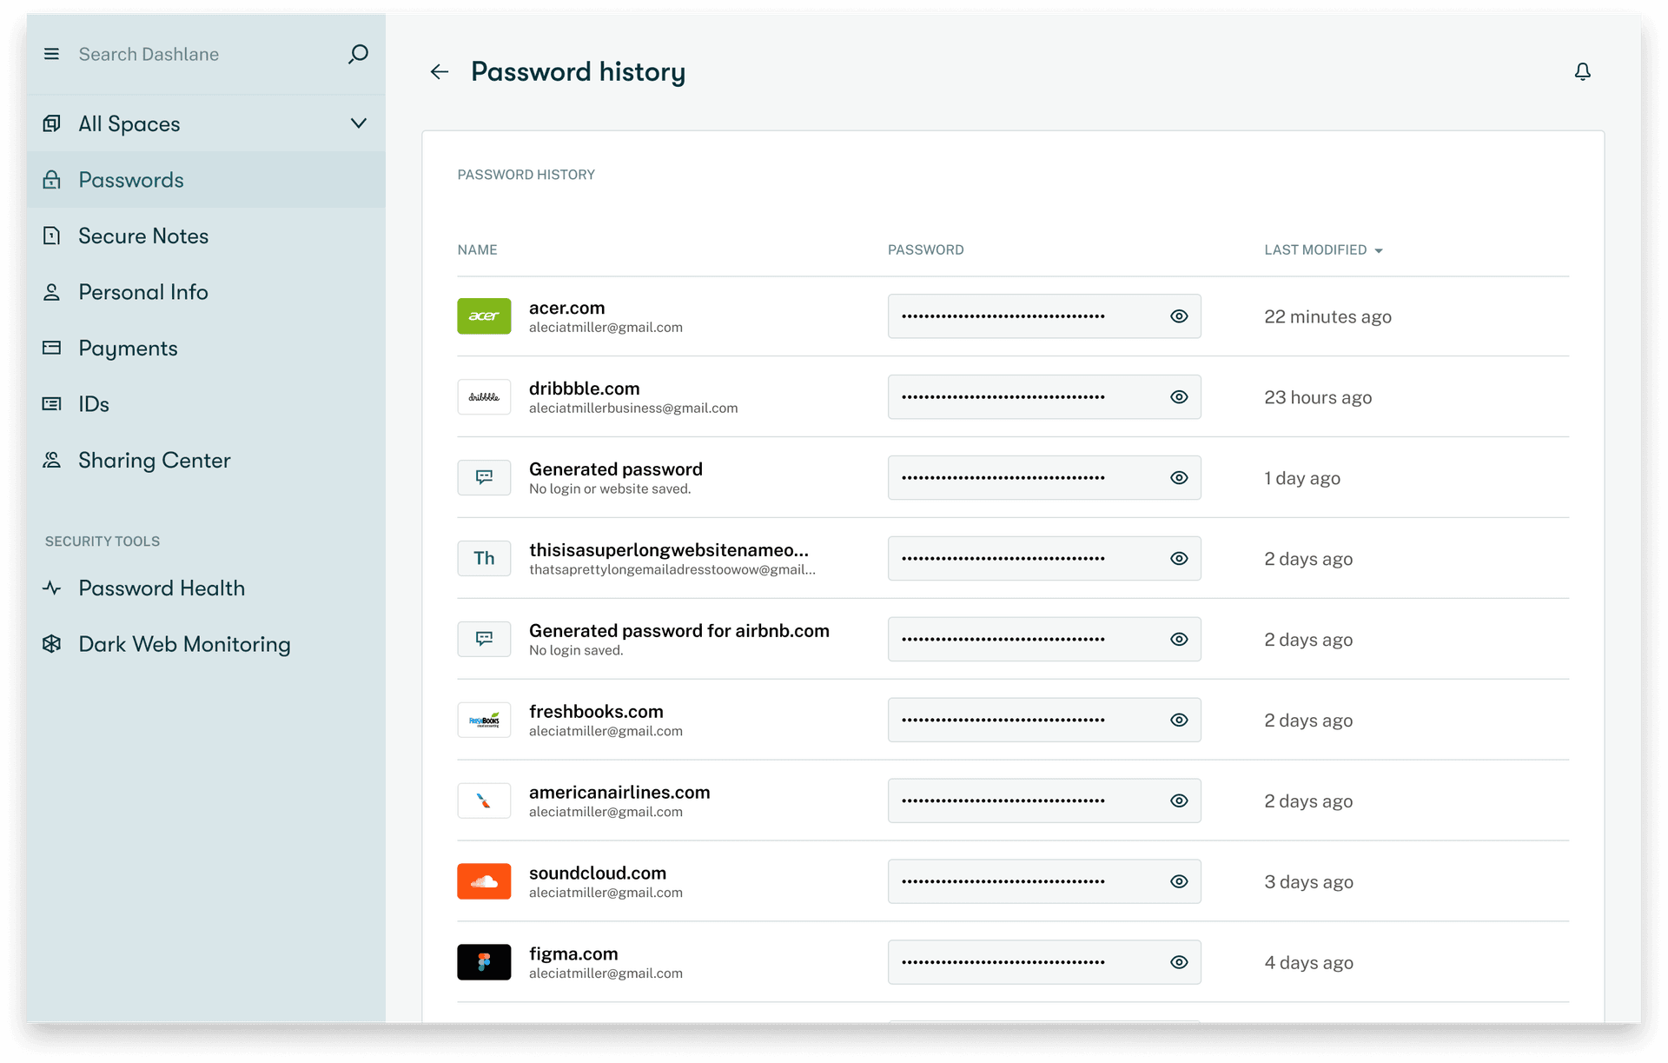Show the dribbble.com password

(1179, 396)
